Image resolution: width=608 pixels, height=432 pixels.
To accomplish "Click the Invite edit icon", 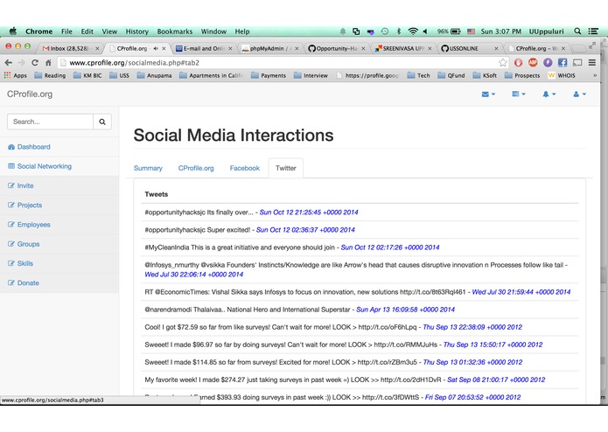I will tap(11, 185).
